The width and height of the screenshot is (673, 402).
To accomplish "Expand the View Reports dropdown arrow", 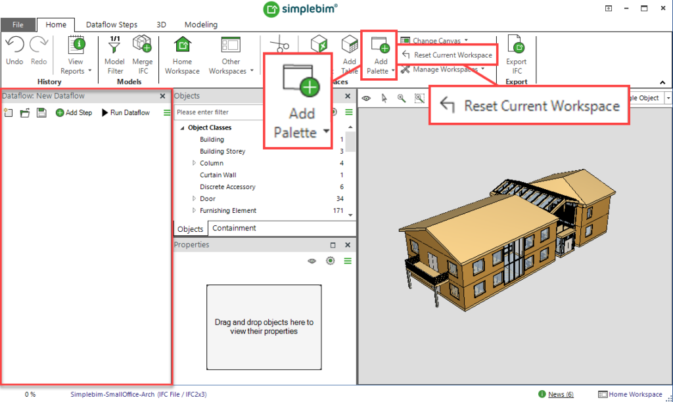I will (x=89, y=71).
